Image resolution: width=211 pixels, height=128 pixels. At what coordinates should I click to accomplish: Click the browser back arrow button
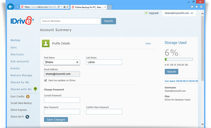click(x=11, y=7)
